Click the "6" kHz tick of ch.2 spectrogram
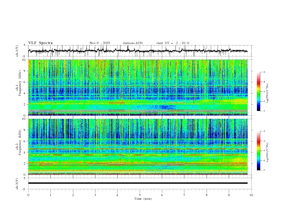The image size is (283, 219). pyautogui.click(x=25, y=141)
